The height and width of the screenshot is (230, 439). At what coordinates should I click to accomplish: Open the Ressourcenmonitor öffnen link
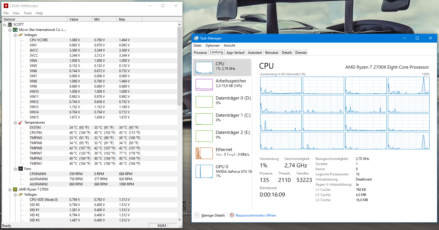click(x=256, y=215)
